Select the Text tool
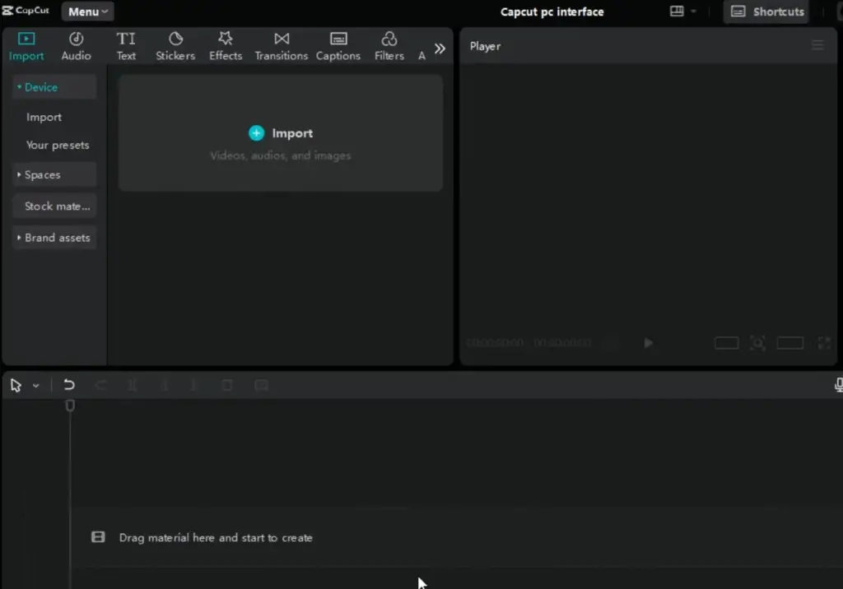 (x=126, y=45)
